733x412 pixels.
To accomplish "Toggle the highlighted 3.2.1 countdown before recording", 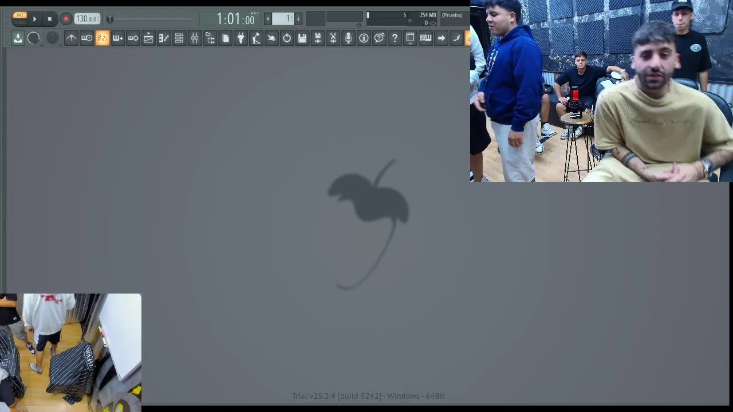I will pyautogui.click(x=102, y=38).
